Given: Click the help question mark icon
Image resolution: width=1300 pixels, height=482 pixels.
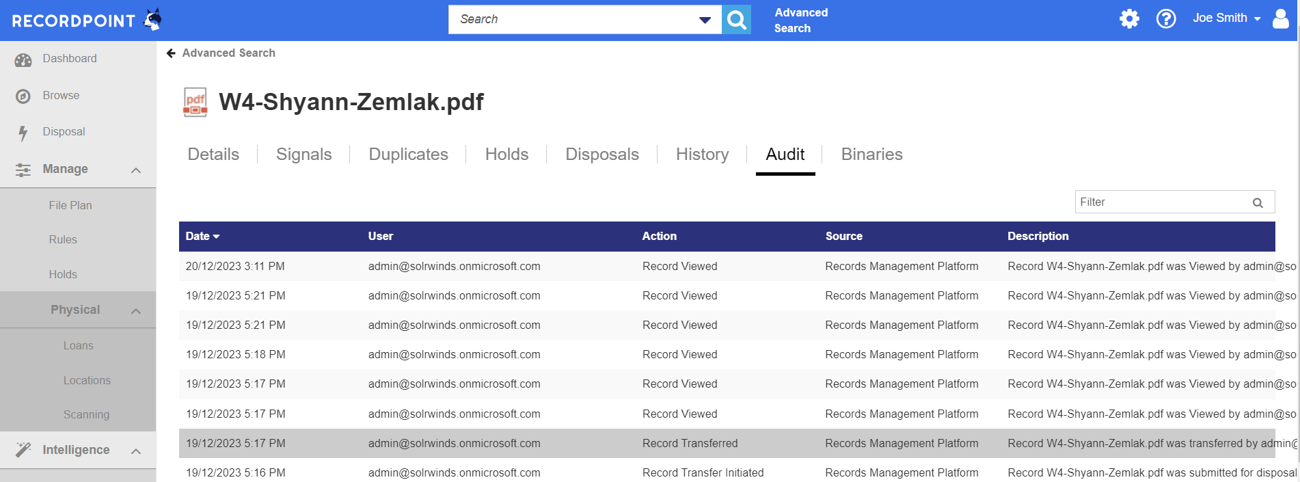Looking at the screenshot, I should tap(1165, 18).
